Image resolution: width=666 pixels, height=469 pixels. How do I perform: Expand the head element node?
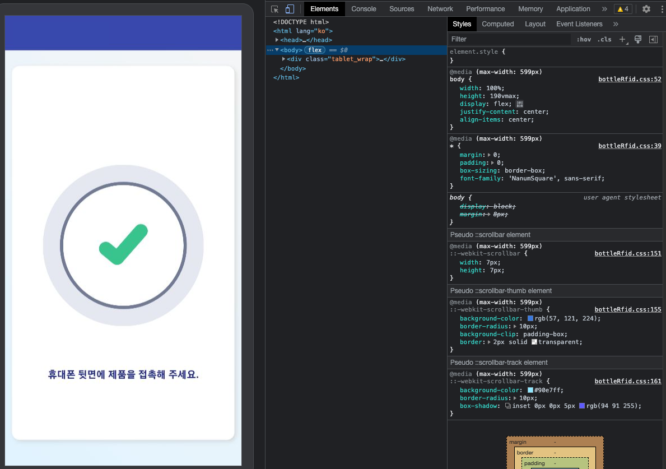click(x=277, y=40)
